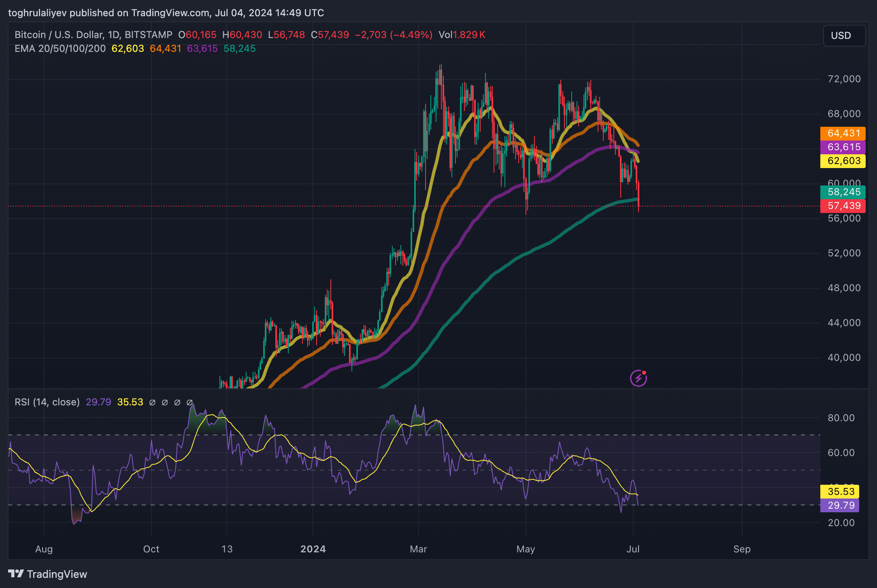Select the RSI (14, close) indicator legend
Screen dimensions: 877x588
pyautogui.click(x=47, y=402)
